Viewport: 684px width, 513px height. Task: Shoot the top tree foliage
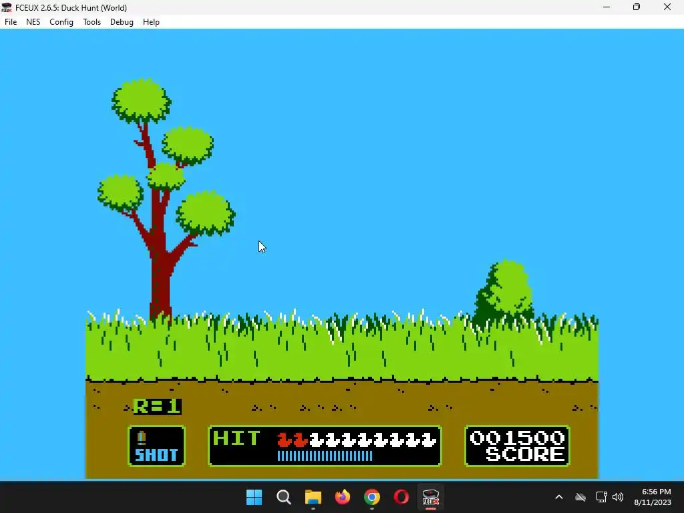pos(141,101)
